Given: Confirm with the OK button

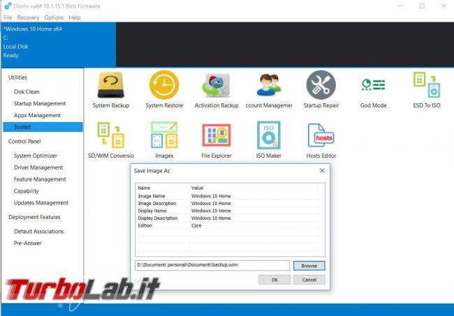Looking at the screenshot, I should point(274,280).
